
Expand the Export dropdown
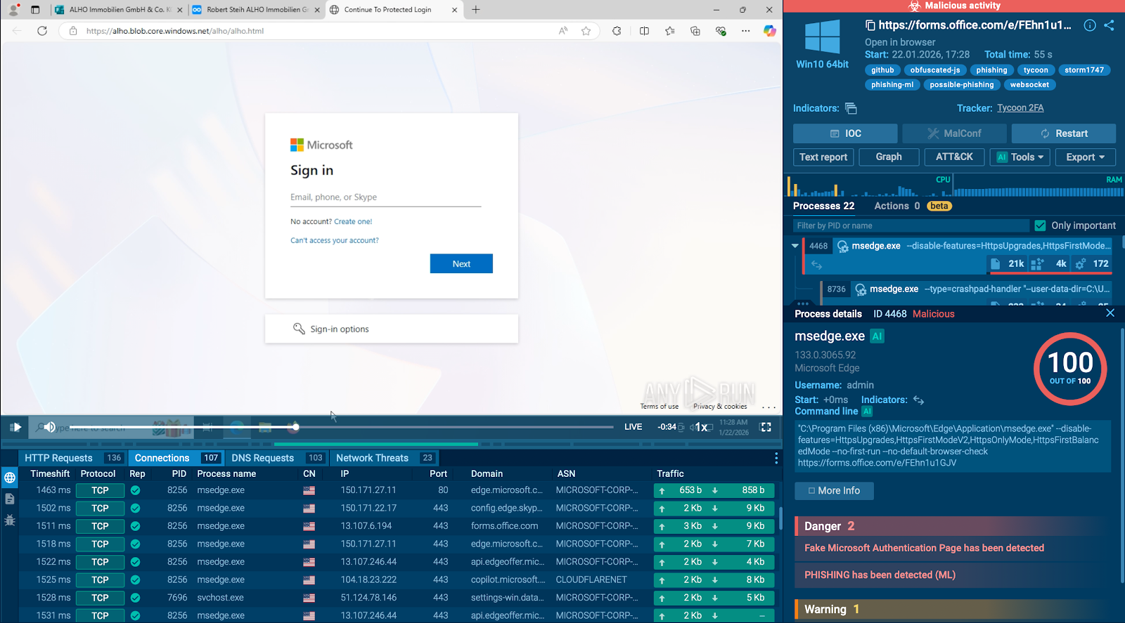click(1085, 157)
